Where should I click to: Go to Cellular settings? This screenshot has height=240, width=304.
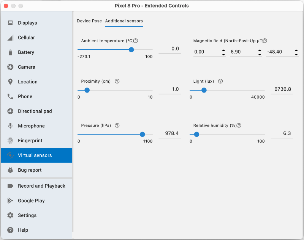click(x=36, y=38)
